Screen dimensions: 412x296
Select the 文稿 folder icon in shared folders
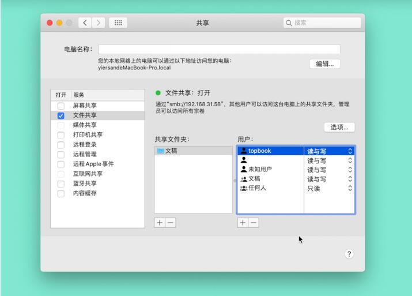pos(160,151)
